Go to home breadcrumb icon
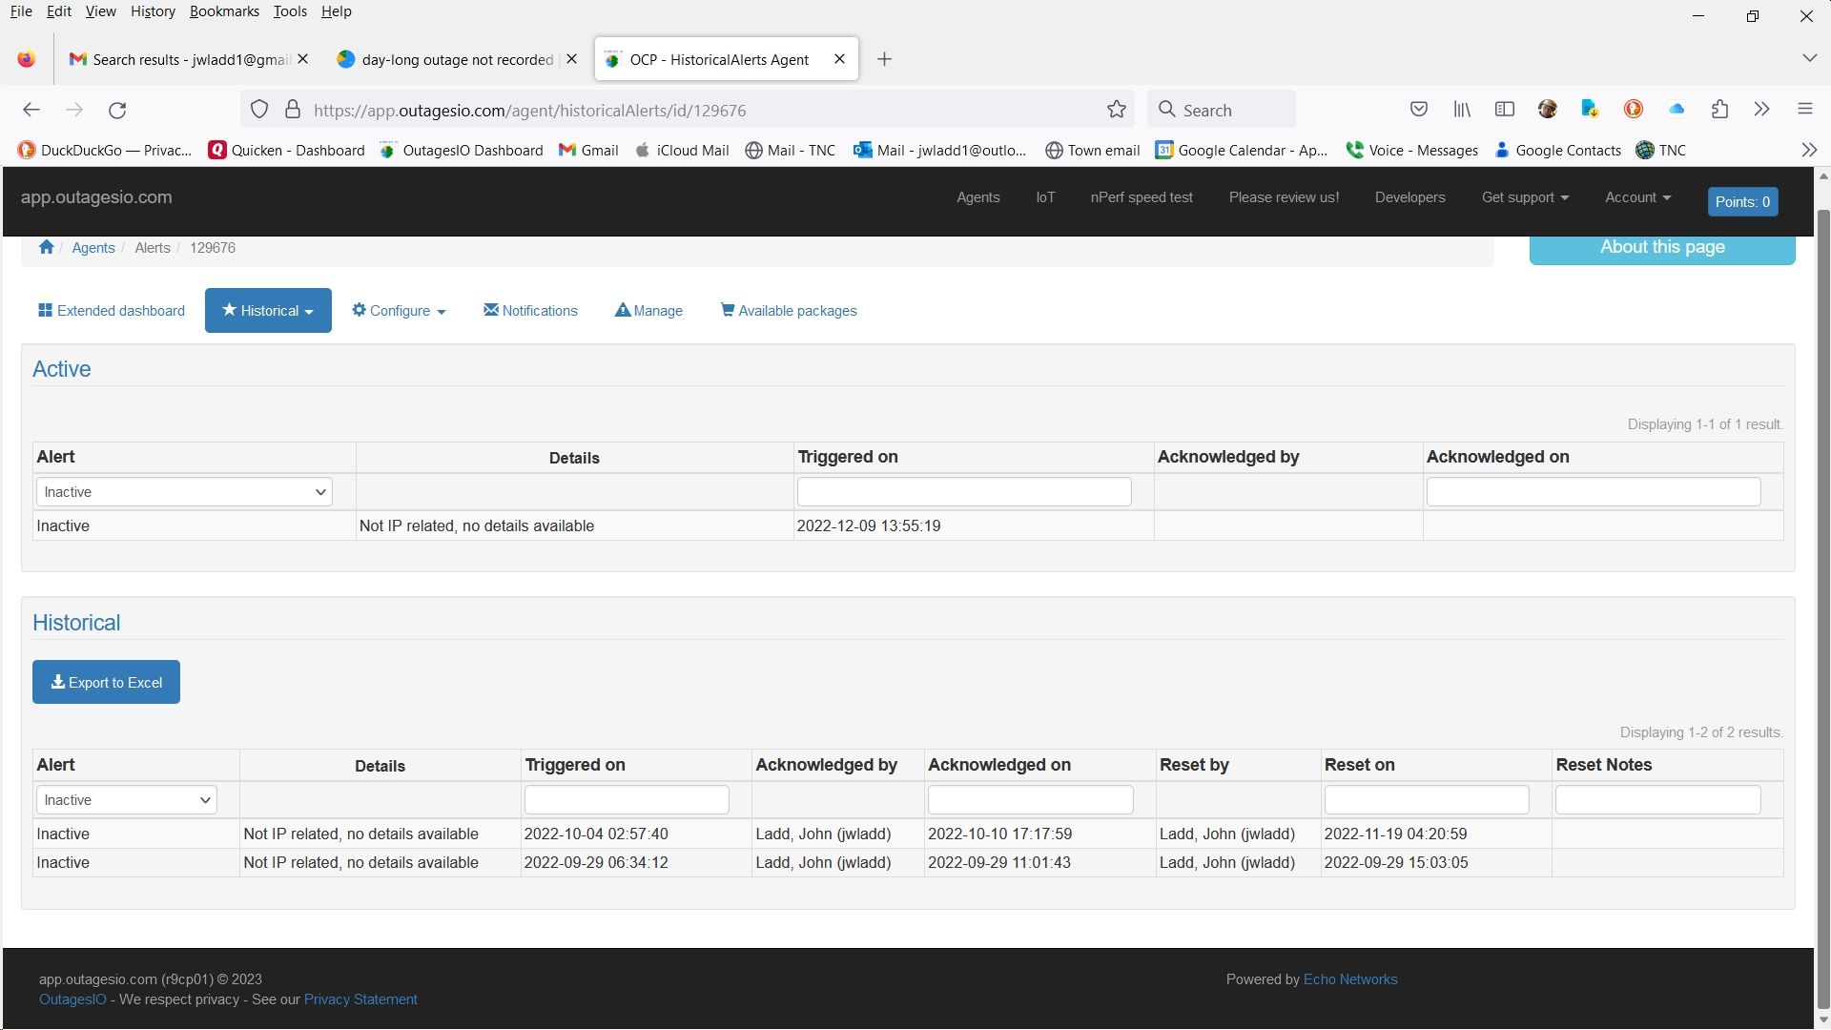This screenshot has width=1831, height=1030. (x=46, y=247)
